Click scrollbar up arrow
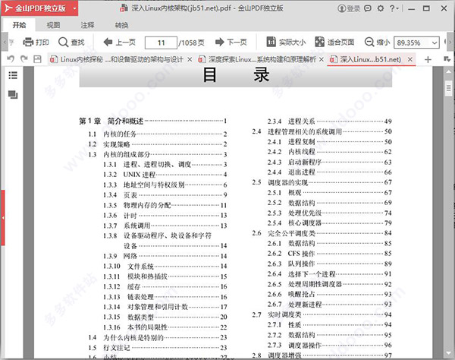This screenshot has height=360, width=455. [449, 71]
